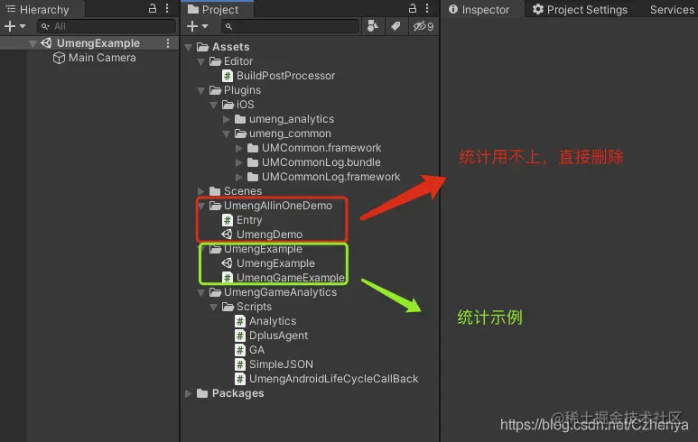Image resolution: width=698 pixels, height=442 pixels.
Task: Toggle the Hierarchy panel lock
Action: click(153, 8)
